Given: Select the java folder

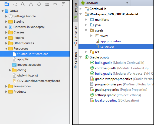Looking at the screenshot, I should [x=98, y=25].
